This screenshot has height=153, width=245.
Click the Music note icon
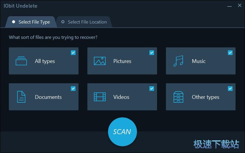coord(178,61)
